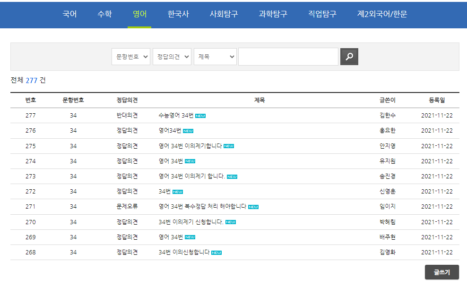Click author name 배주현
The height and width of the screenshot is (286, 467).
coord(388,237)
